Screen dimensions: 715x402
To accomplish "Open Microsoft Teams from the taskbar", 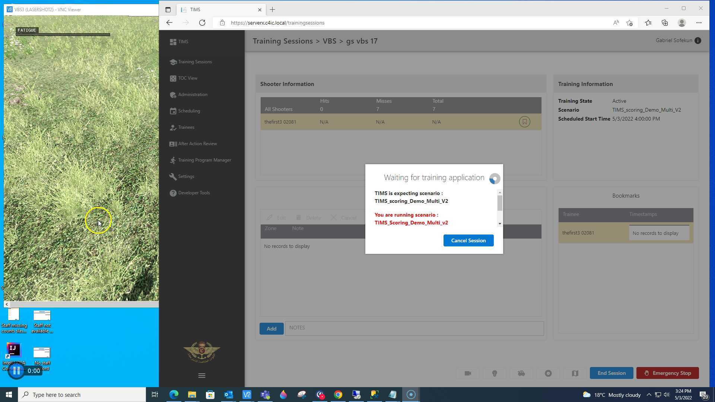I will (x=265, y=395).
